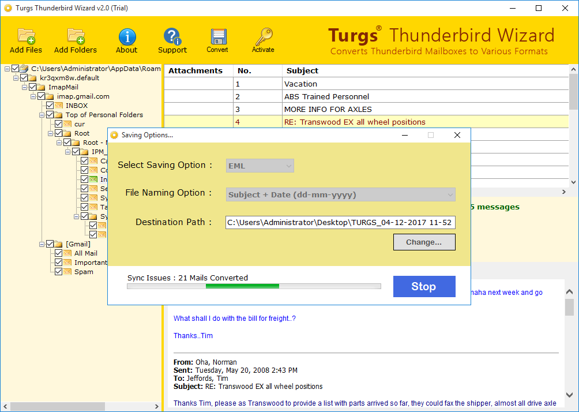Click the Saving Options dialog gear icon

pyautogui.click(x=114, y=135)
